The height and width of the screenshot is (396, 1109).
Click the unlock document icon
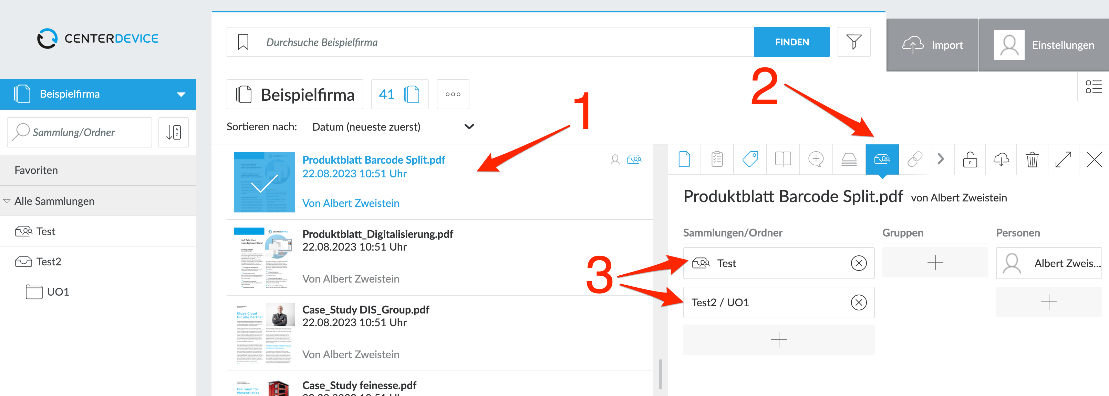(x=970, y=159)
